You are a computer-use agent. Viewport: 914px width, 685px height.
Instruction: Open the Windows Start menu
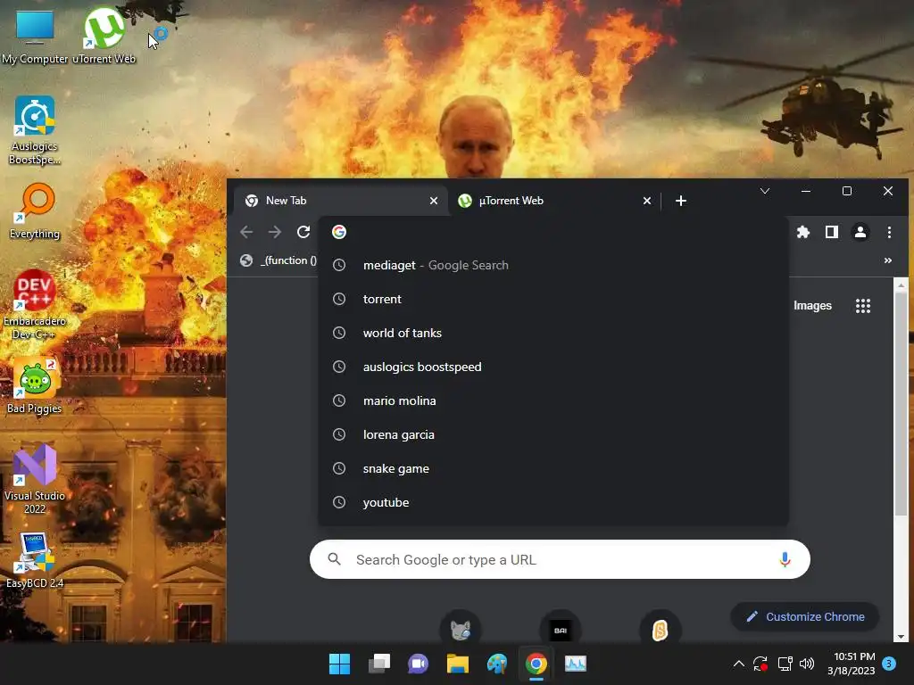(x=339, y=664)
